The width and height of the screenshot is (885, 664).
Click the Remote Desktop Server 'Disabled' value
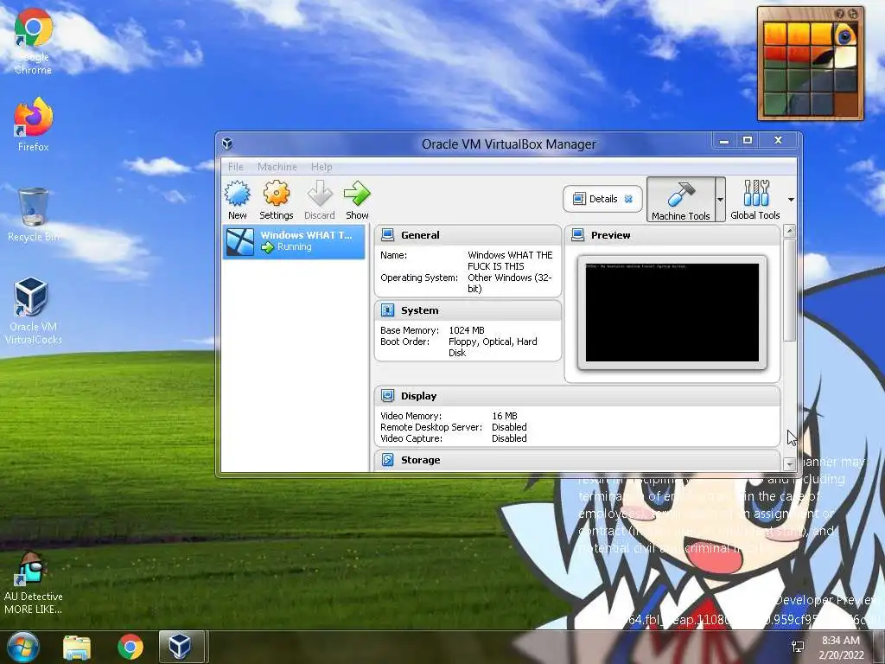click(509, 427)
